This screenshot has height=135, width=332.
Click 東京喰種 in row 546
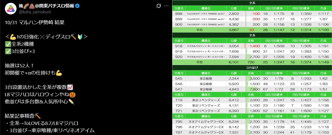tap(206, 84)
